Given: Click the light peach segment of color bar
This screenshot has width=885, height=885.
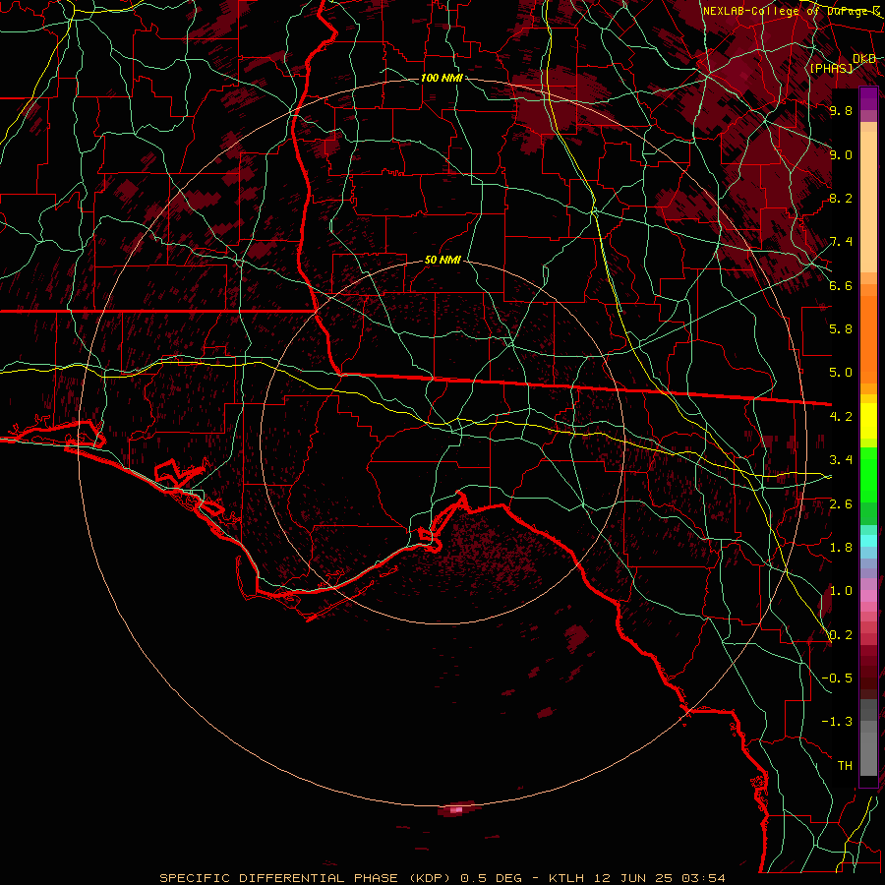Looking at the screenshot, I should tap(868, 204).
